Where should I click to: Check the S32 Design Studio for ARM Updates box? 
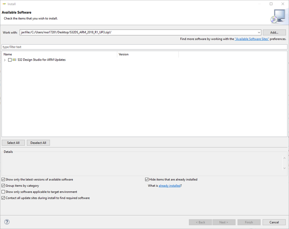[10, 60]
